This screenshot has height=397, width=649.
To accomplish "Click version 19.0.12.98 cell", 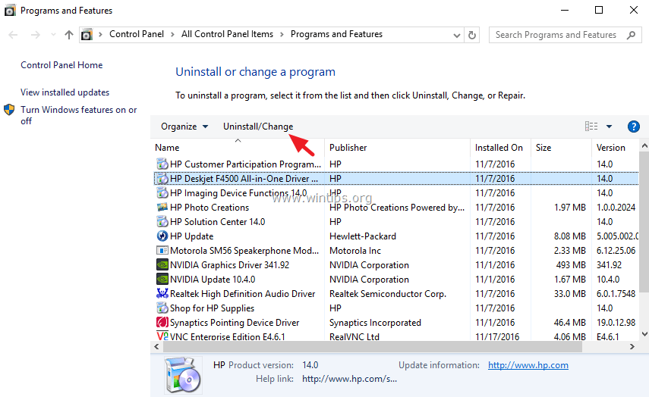I will (616, 323).
